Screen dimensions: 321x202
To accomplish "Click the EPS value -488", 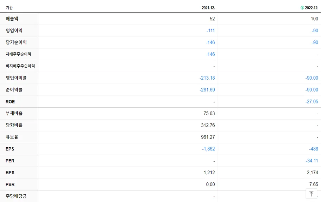I will pos(314,149).
